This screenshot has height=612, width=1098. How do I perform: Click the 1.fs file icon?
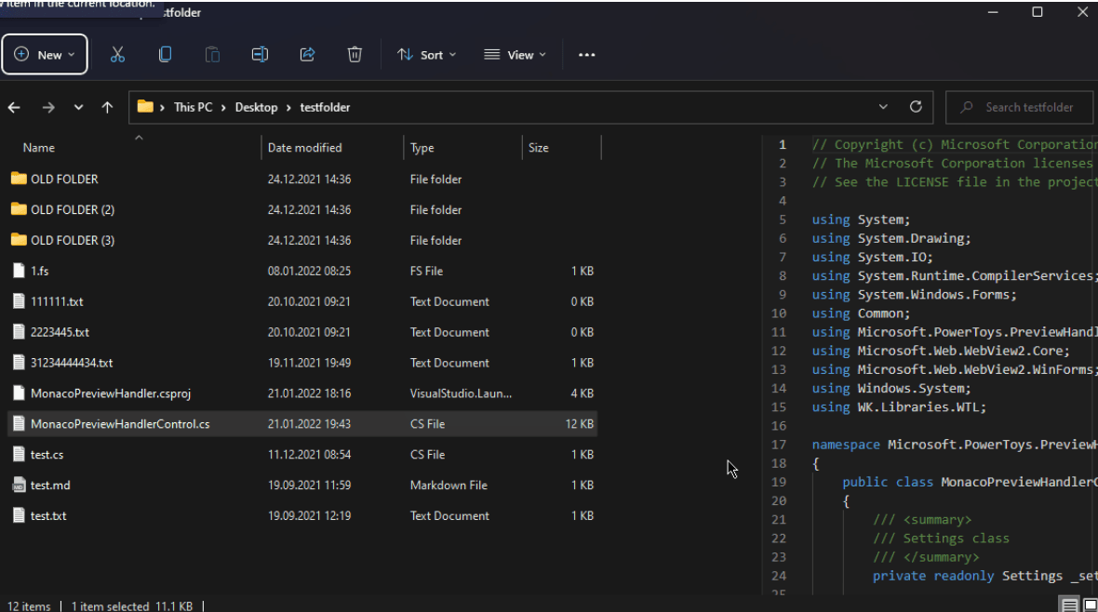pyautogui.click(x=19, y=271)
